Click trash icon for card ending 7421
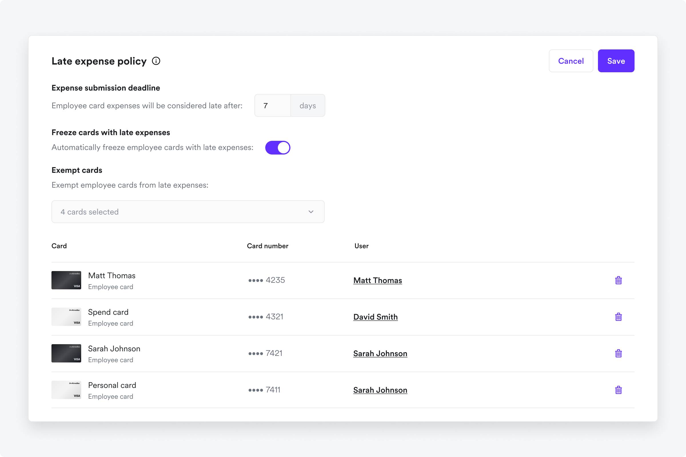 pyautogui.click(x=618, y=354)
